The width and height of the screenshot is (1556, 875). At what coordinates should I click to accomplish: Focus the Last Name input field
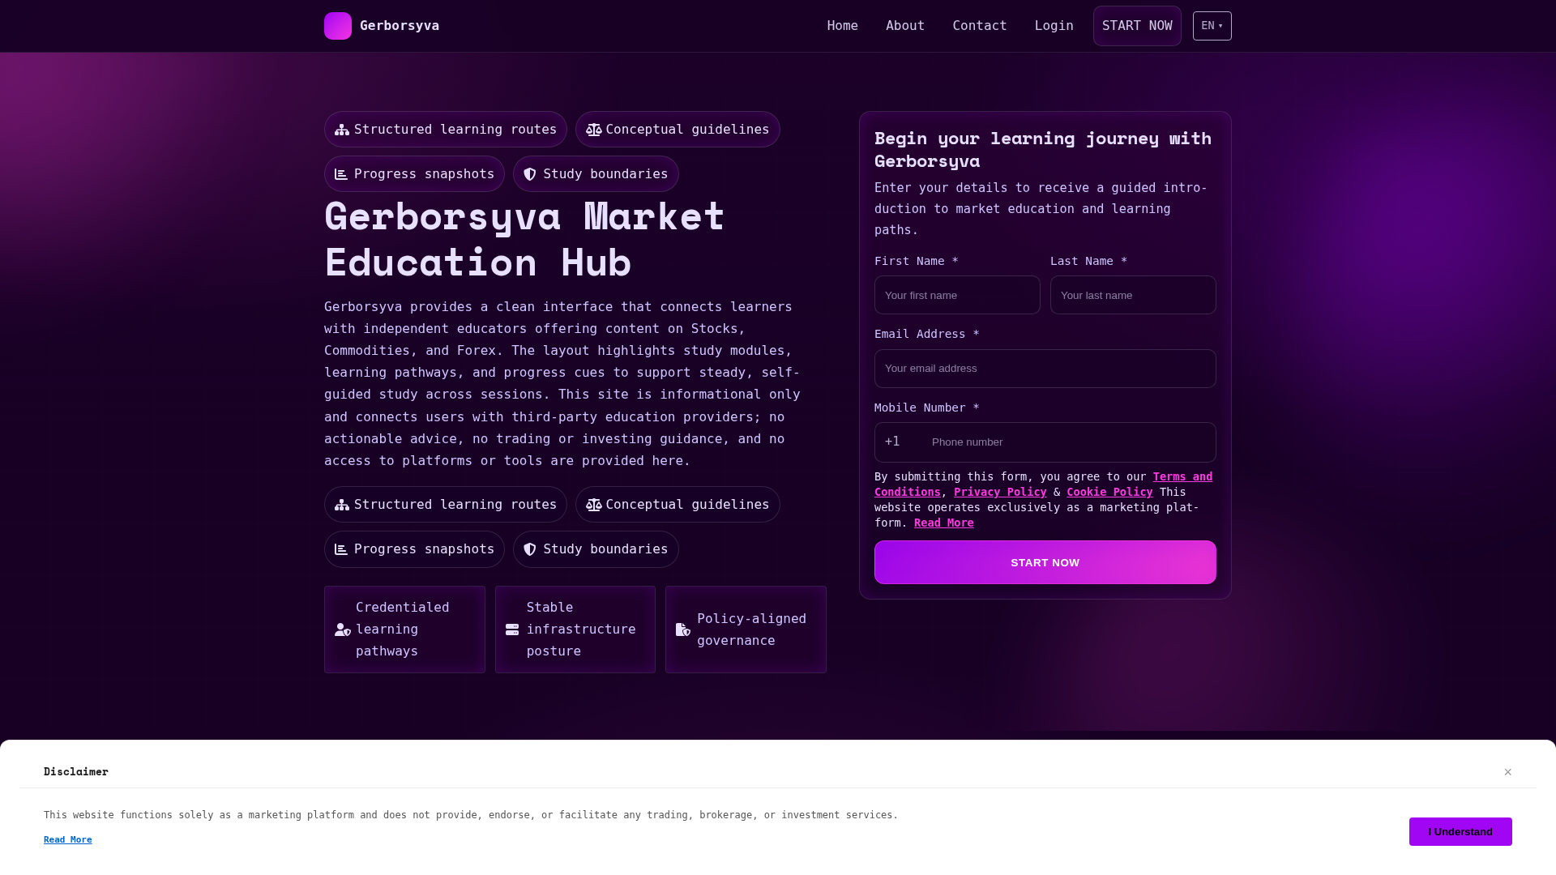[1133, 295]
